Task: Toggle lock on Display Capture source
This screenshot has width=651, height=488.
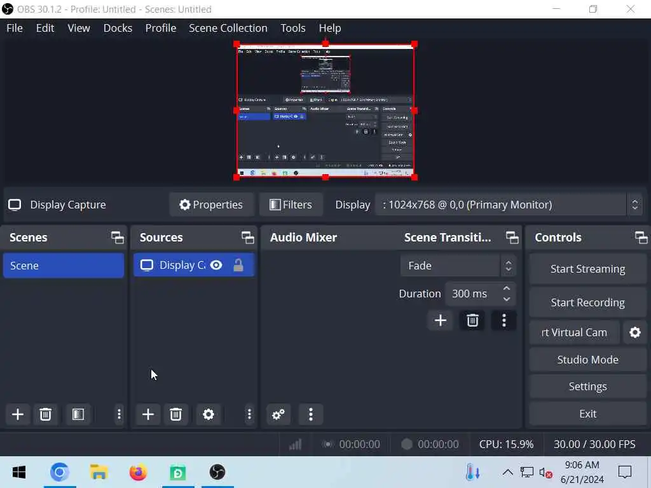Action: (238, 265)
